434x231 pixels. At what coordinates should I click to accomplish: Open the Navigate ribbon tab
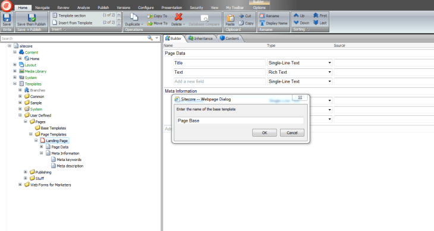[x=42, y=8]
